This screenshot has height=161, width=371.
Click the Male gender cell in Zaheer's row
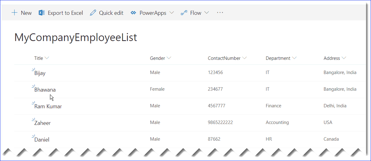pos(155,122)
